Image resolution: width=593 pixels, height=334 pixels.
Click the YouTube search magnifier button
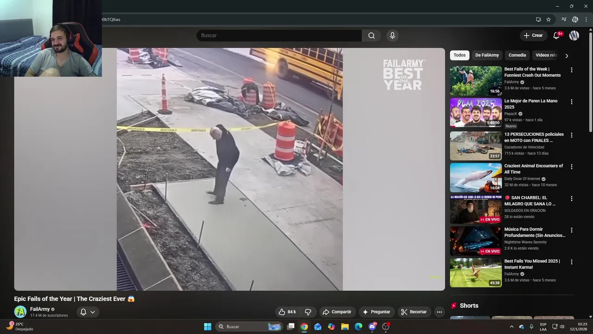[372, 35]
